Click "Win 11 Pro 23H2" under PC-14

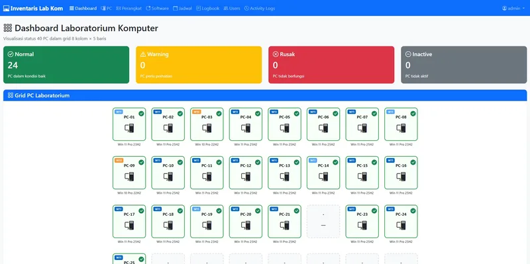(x=323, y=193)
